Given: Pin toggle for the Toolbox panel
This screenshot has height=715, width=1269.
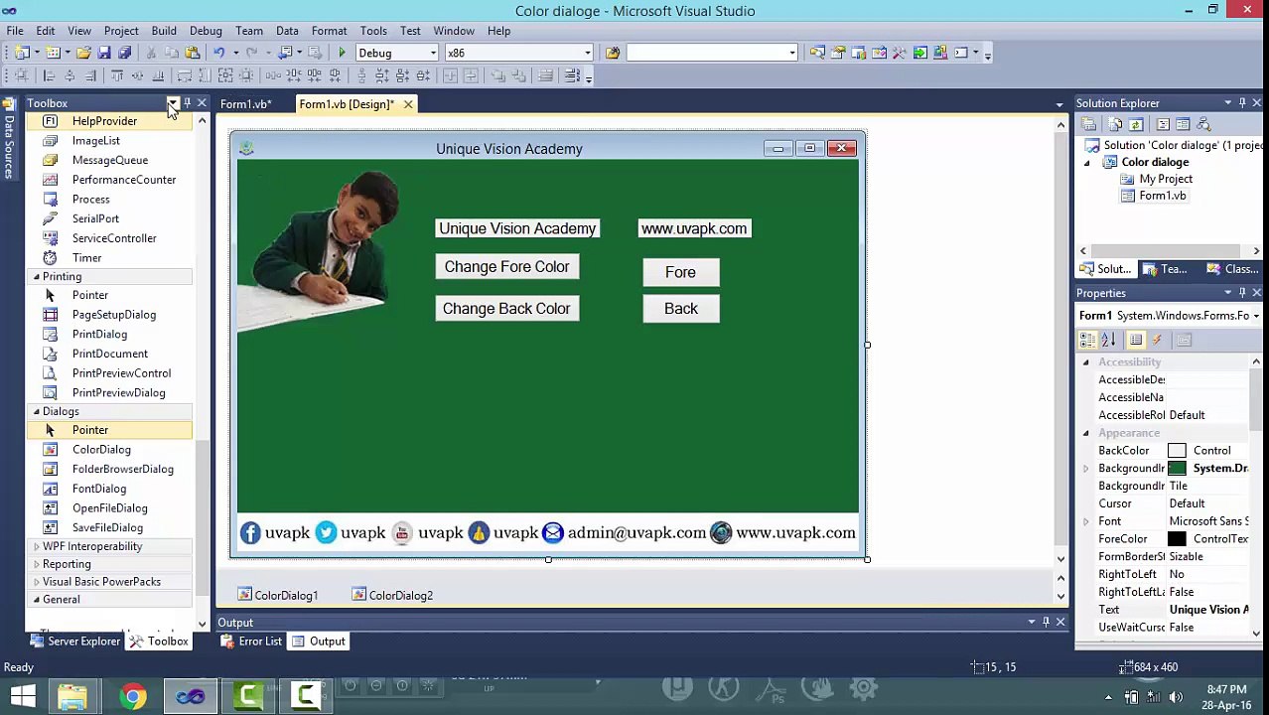Looking at the screenshot, I should (187, 103).
